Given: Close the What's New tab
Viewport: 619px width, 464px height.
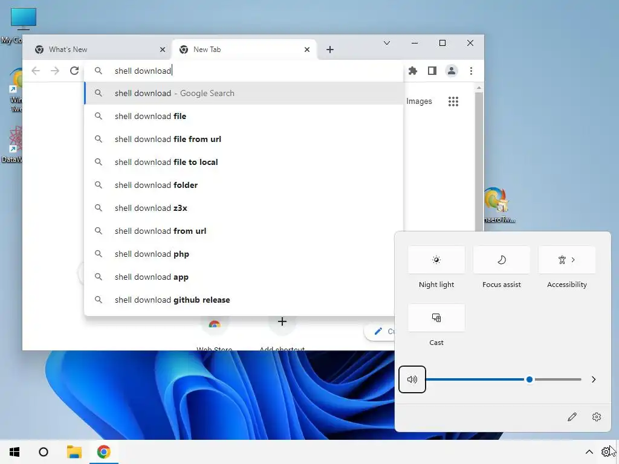Looking at the screenshot, I should [163, 50].
